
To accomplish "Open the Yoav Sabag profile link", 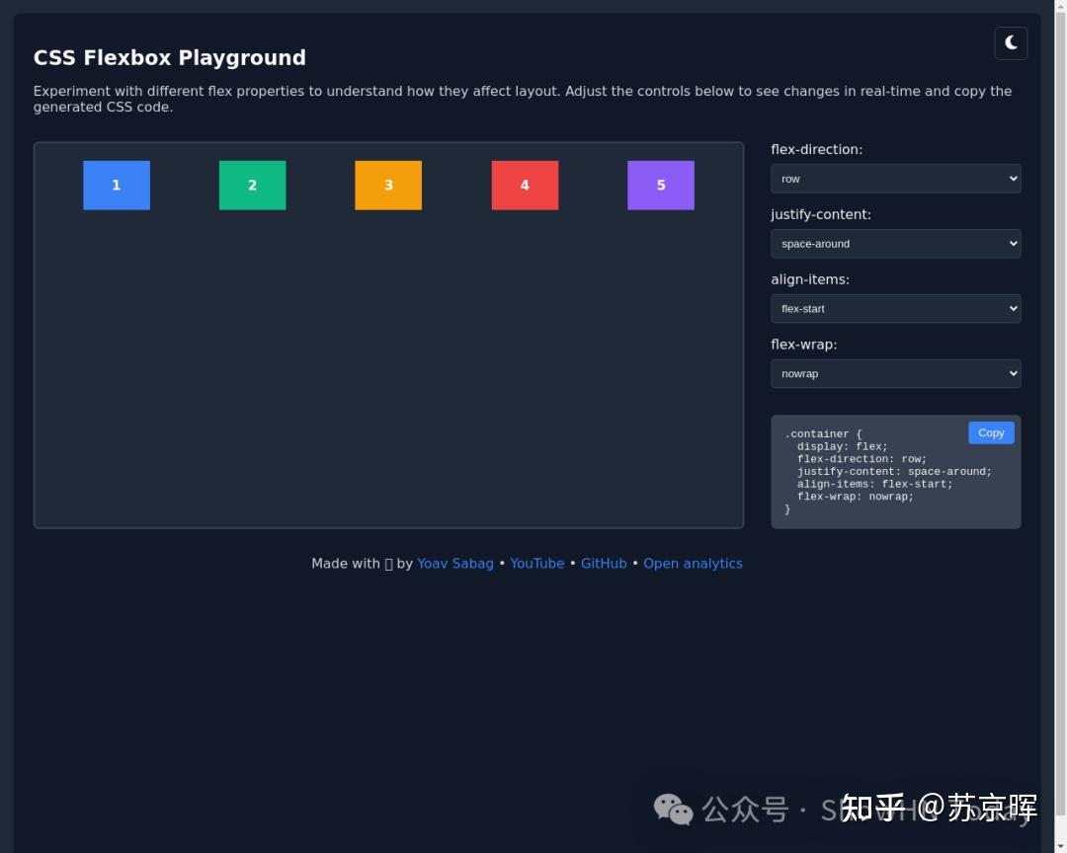I will 454,563.
